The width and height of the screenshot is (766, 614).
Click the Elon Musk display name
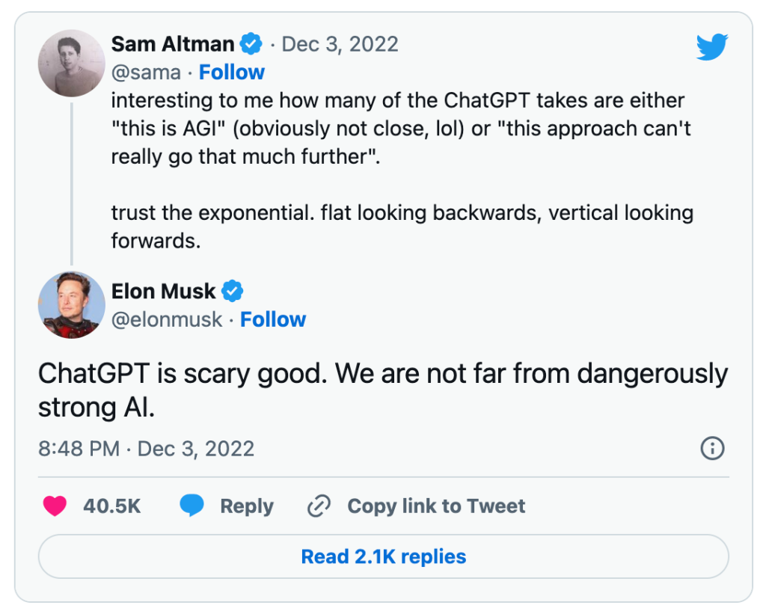tap(164, 291)
